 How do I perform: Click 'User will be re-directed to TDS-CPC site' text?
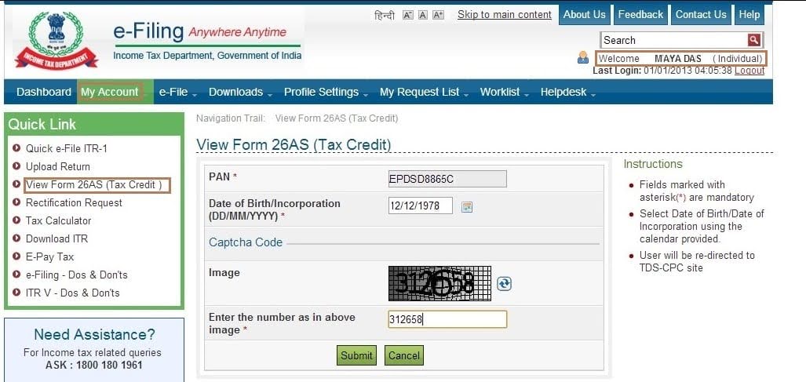pos(697,261)
